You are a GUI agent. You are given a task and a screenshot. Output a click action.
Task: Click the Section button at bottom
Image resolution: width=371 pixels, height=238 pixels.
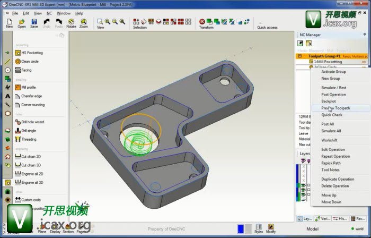tap(68, 229)
